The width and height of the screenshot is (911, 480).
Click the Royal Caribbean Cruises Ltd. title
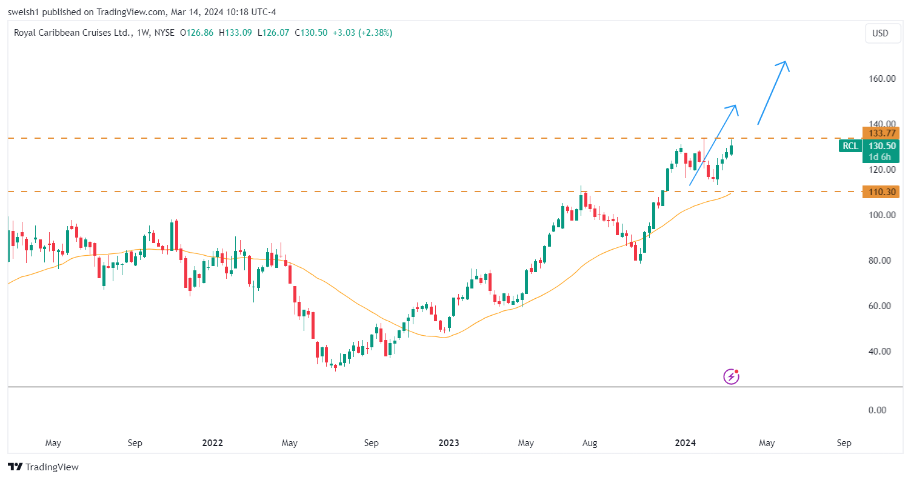pyautogui.click(x=72, y=33)
